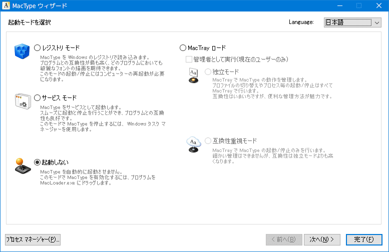Open プロセス マネージャー(P)... button

pos(33,239)
